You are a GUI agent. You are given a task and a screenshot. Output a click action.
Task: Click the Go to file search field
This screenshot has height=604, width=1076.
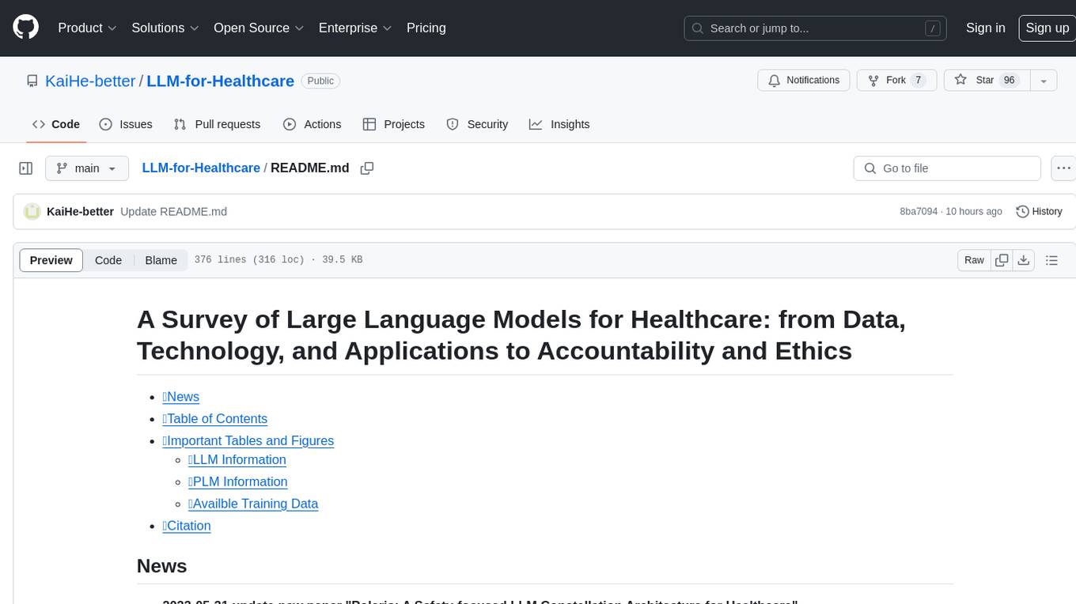(947, 168)
